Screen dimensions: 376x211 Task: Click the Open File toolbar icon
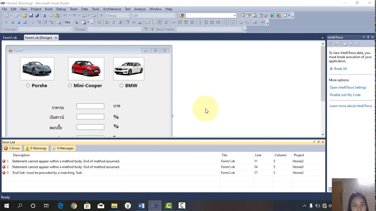pos(25,16)
